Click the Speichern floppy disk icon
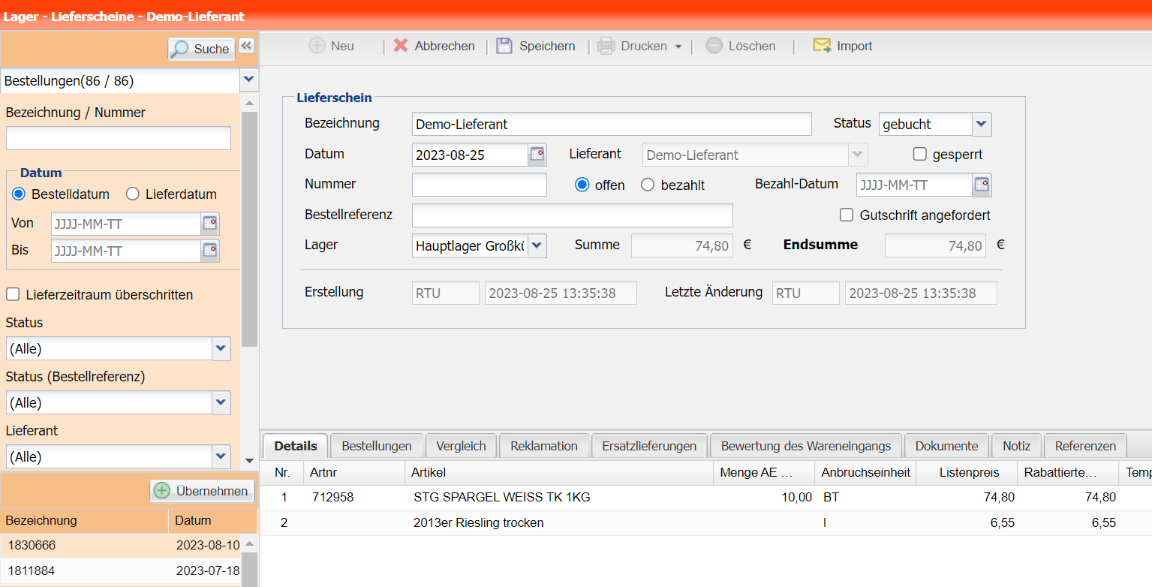This screenshot has height=587, width=1152. (x=504, y=46)
